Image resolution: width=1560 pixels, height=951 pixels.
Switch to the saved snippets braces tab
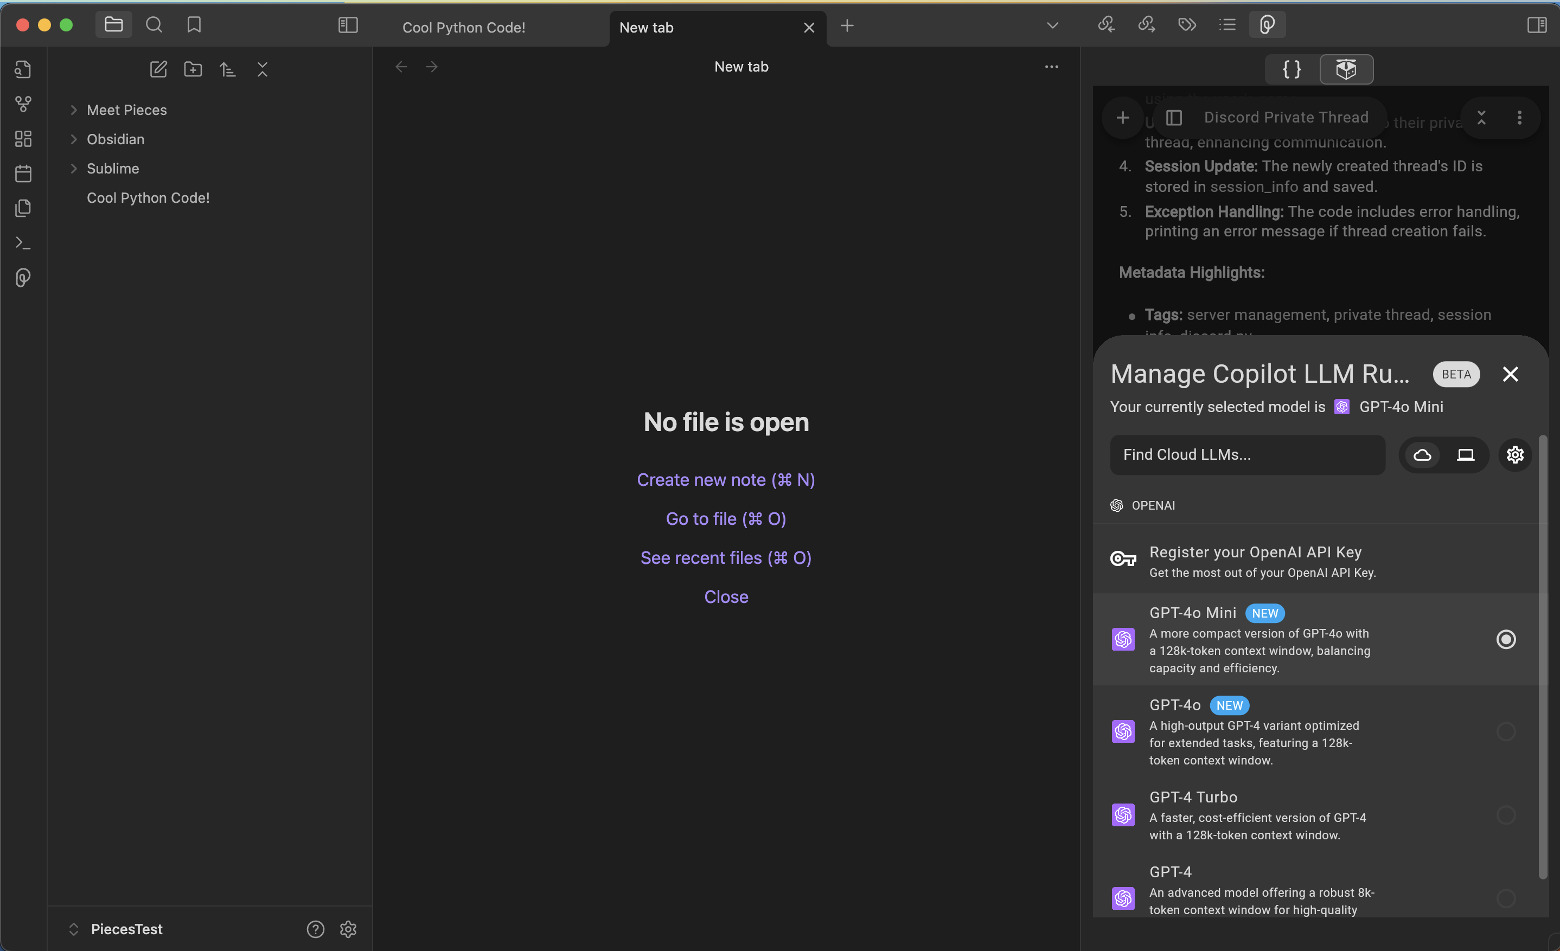[x=1292, y=69]
